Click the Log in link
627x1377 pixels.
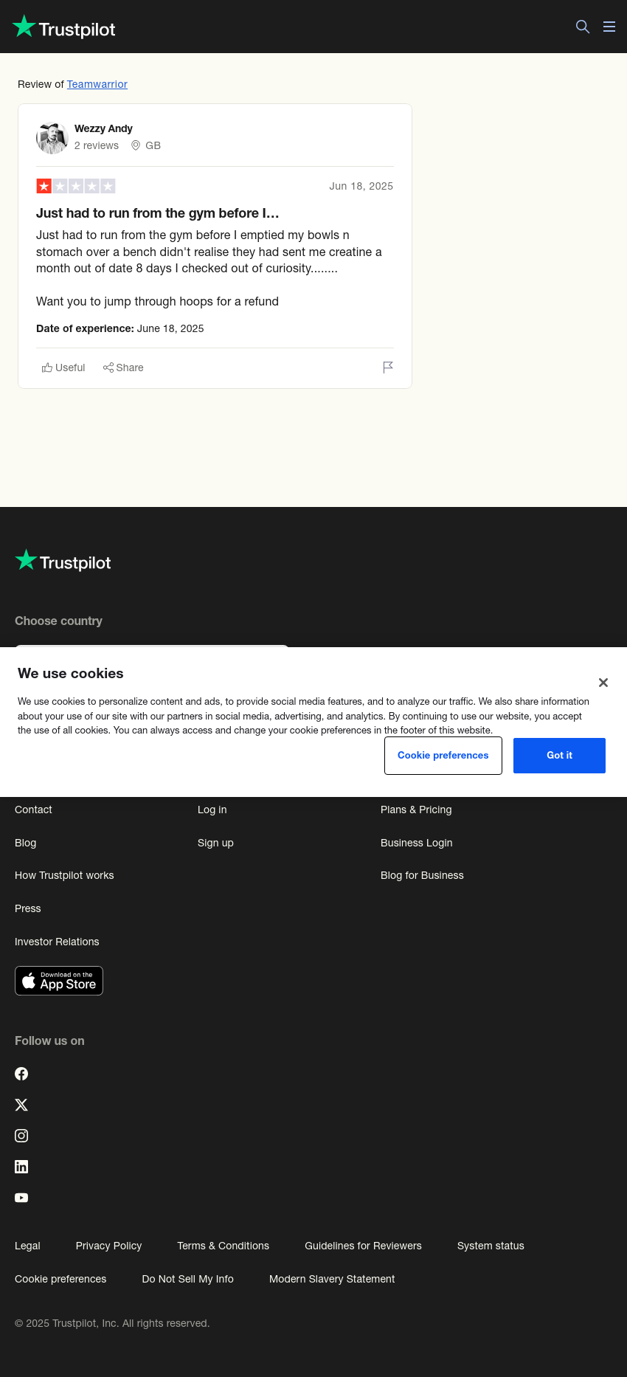pyautogui.click(x=212, y=810)
